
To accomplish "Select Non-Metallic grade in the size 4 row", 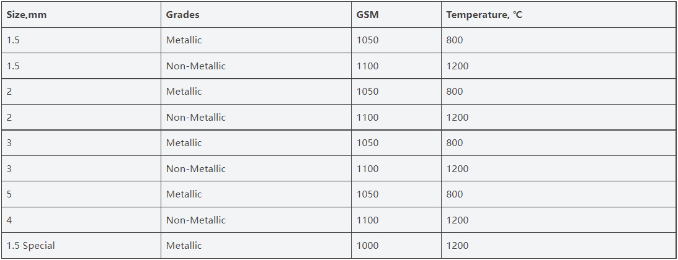I will 256,220.
